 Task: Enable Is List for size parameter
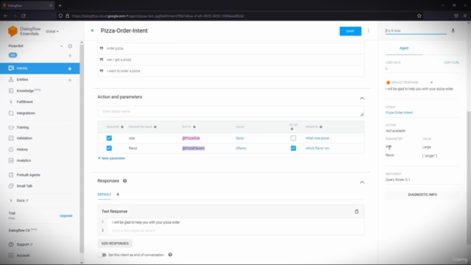tap(293, 138)
